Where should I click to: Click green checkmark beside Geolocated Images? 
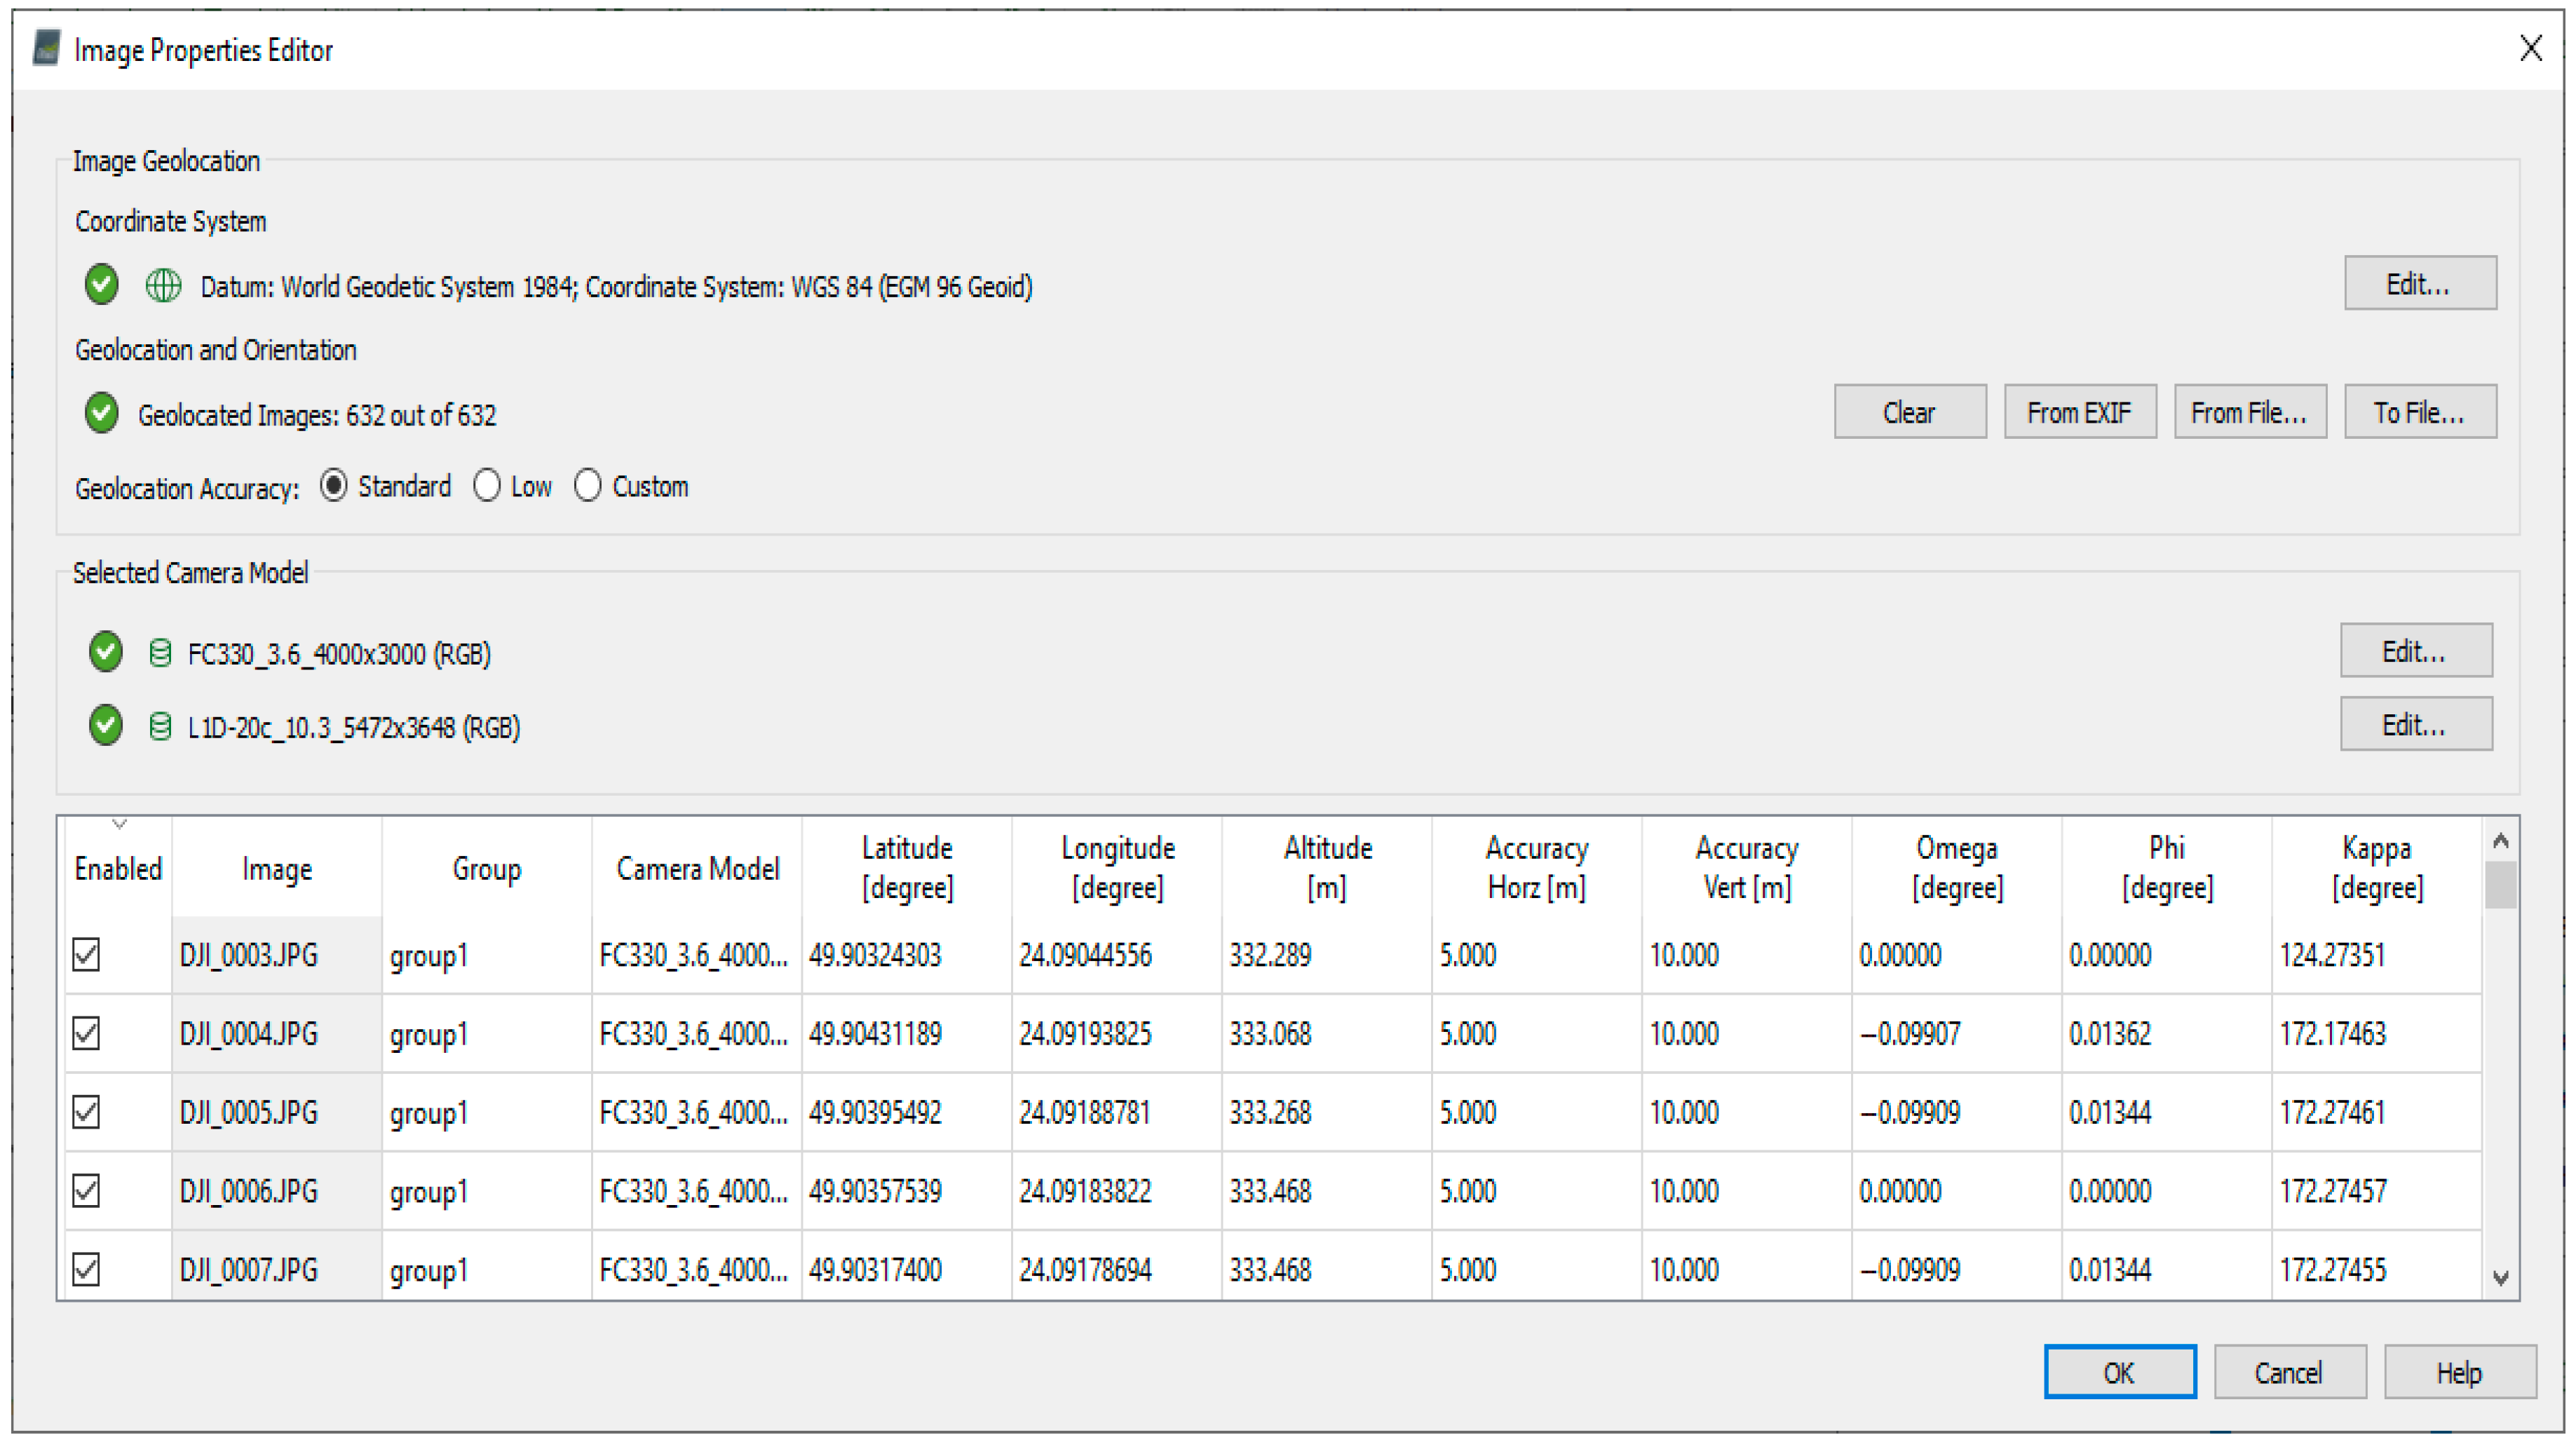[101, 413]
